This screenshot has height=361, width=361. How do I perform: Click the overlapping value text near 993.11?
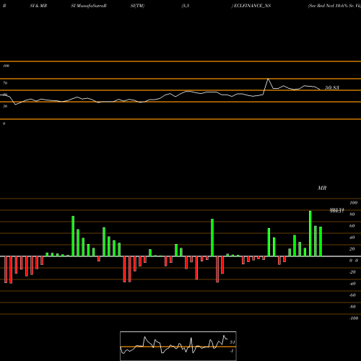pos(337,211)
